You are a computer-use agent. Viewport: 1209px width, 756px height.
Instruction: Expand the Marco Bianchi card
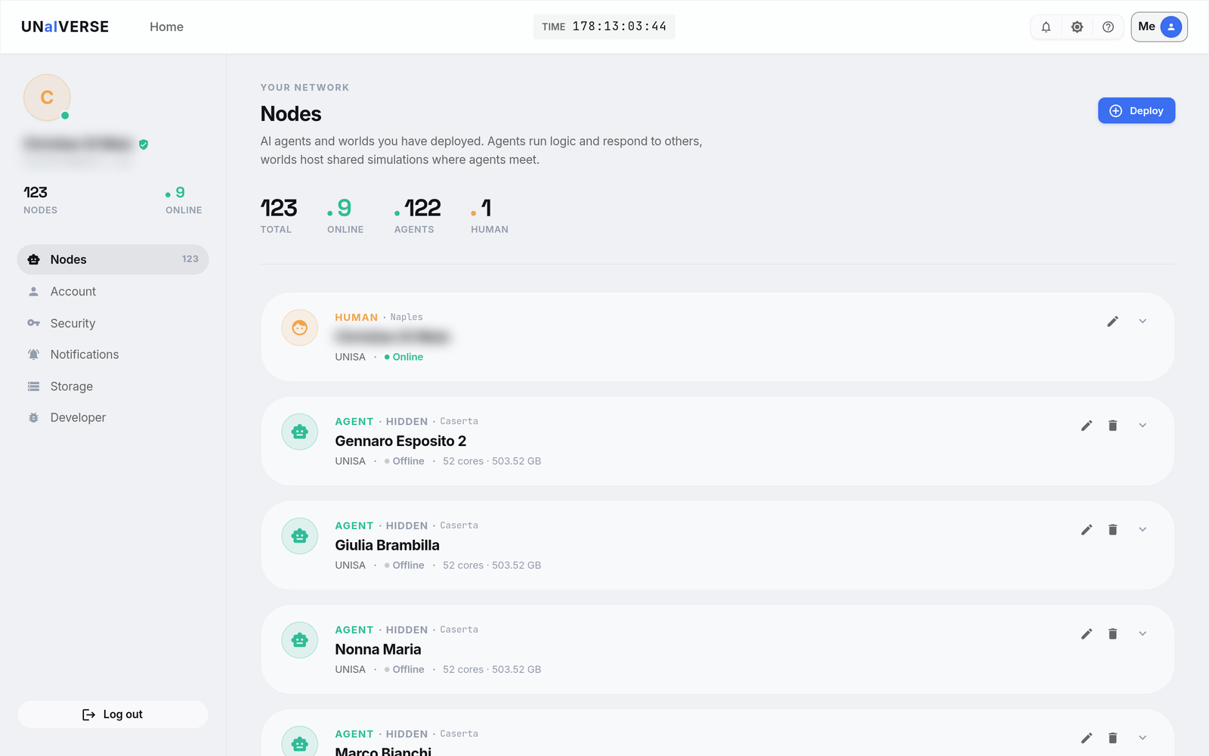[x=1143, y=738]
